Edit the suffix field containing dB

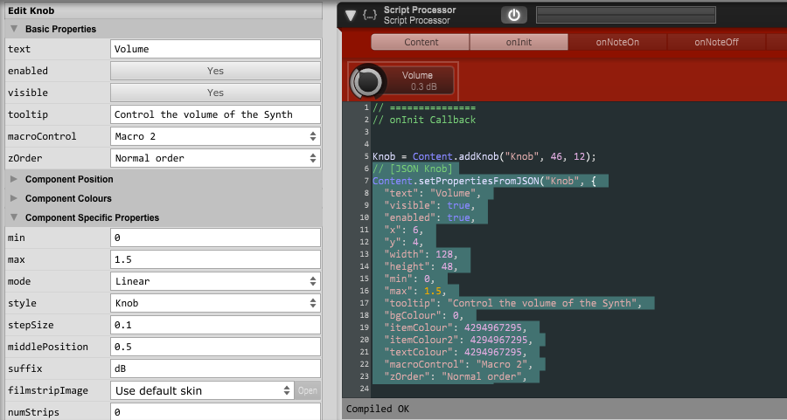(x=215, y=368)
